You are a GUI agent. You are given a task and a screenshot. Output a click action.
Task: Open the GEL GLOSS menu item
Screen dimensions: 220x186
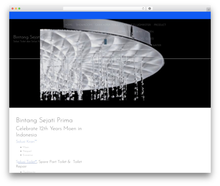click(x=147, y=39)
